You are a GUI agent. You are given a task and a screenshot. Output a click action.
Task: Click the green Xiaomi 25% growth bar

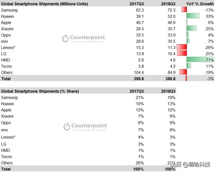191,28
